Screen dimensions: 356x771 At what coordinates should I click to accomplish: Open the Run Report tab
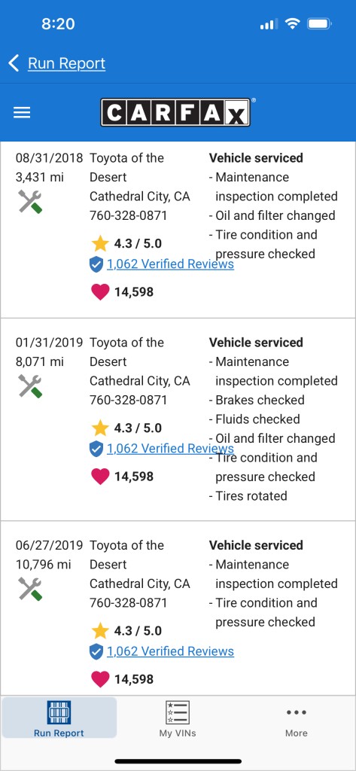point(59,719)
